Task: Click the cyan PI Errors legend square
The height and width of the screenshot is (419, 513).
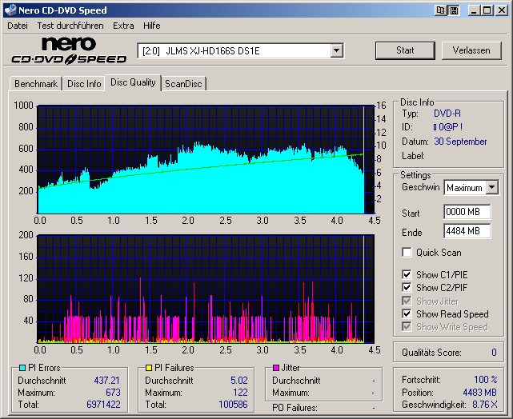Action: 22,368
